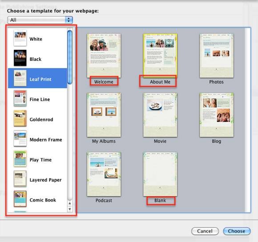The width and height of the screenshot is (258, 242).
Task: Pick the Podcast page template thumbnail
Action: 104,174
